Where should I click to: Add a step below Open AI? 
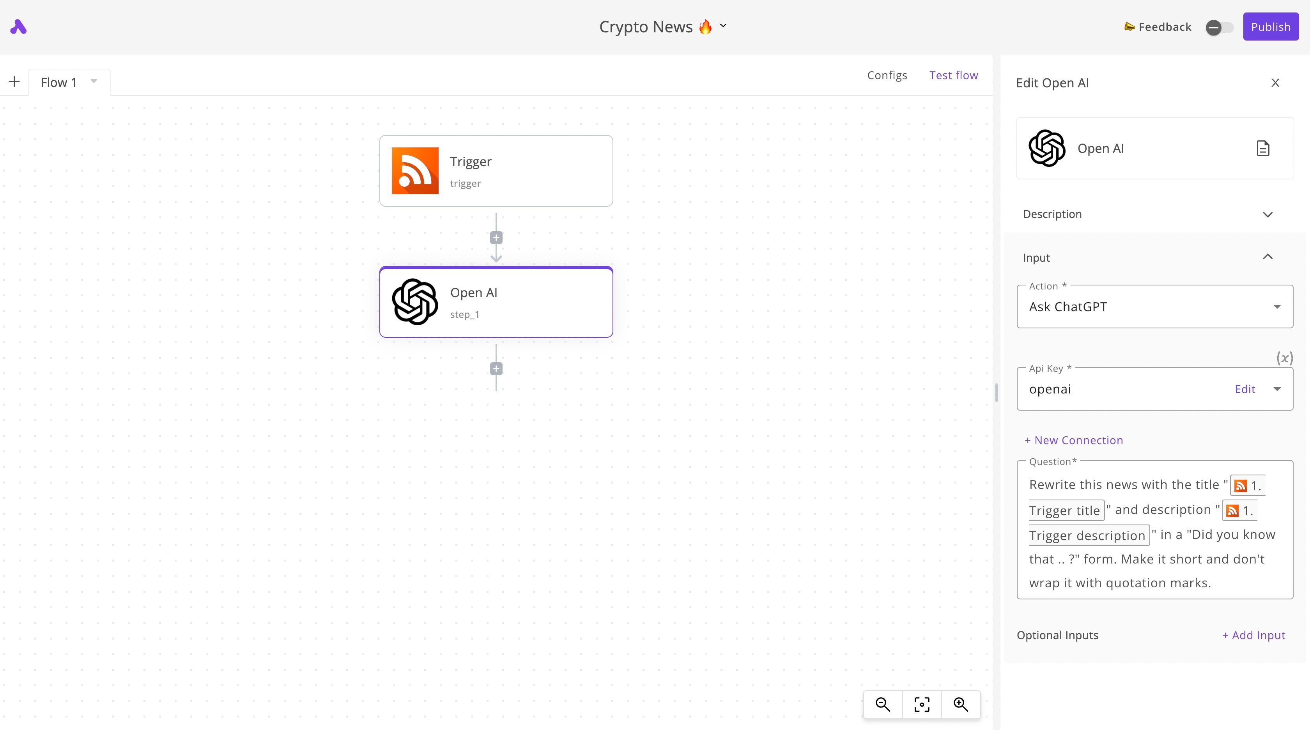[496, 368]
